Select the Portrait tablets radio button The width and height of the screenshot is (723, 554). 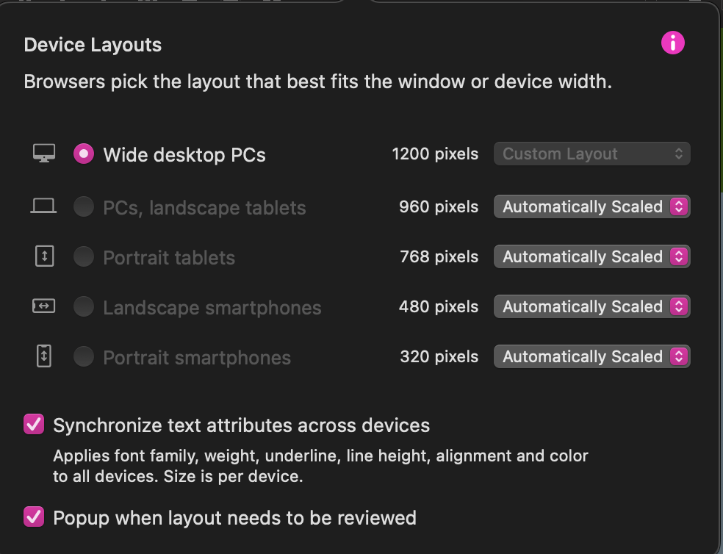click(x=84, y=256)
